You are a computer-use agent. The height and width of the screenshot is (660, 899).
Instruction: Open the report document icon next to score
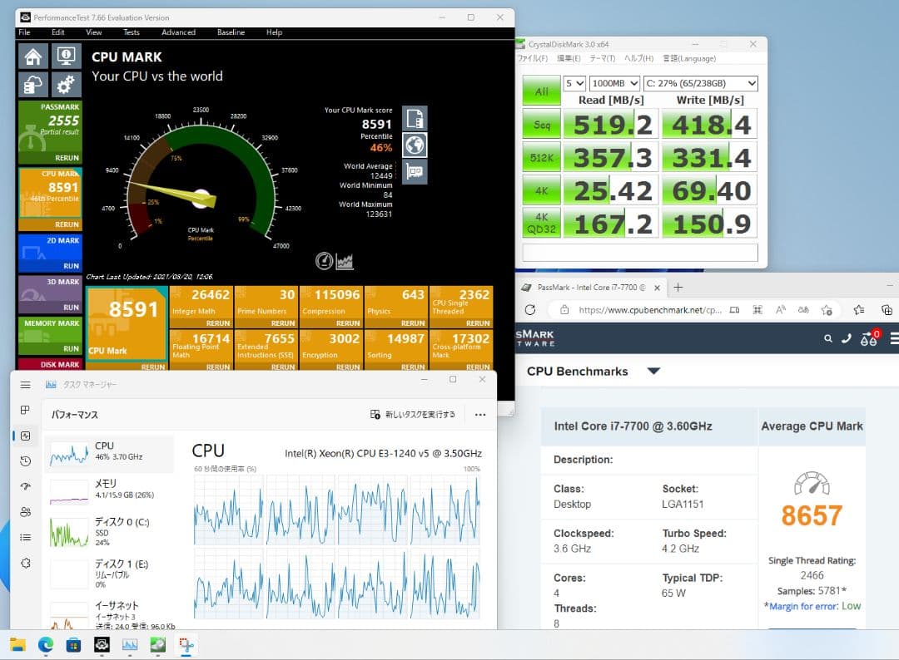point(415,118)
